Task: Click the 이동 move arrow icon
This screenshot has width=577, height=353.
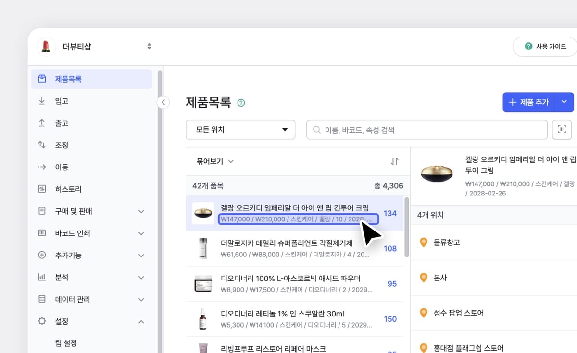Action: click(42, 167)
